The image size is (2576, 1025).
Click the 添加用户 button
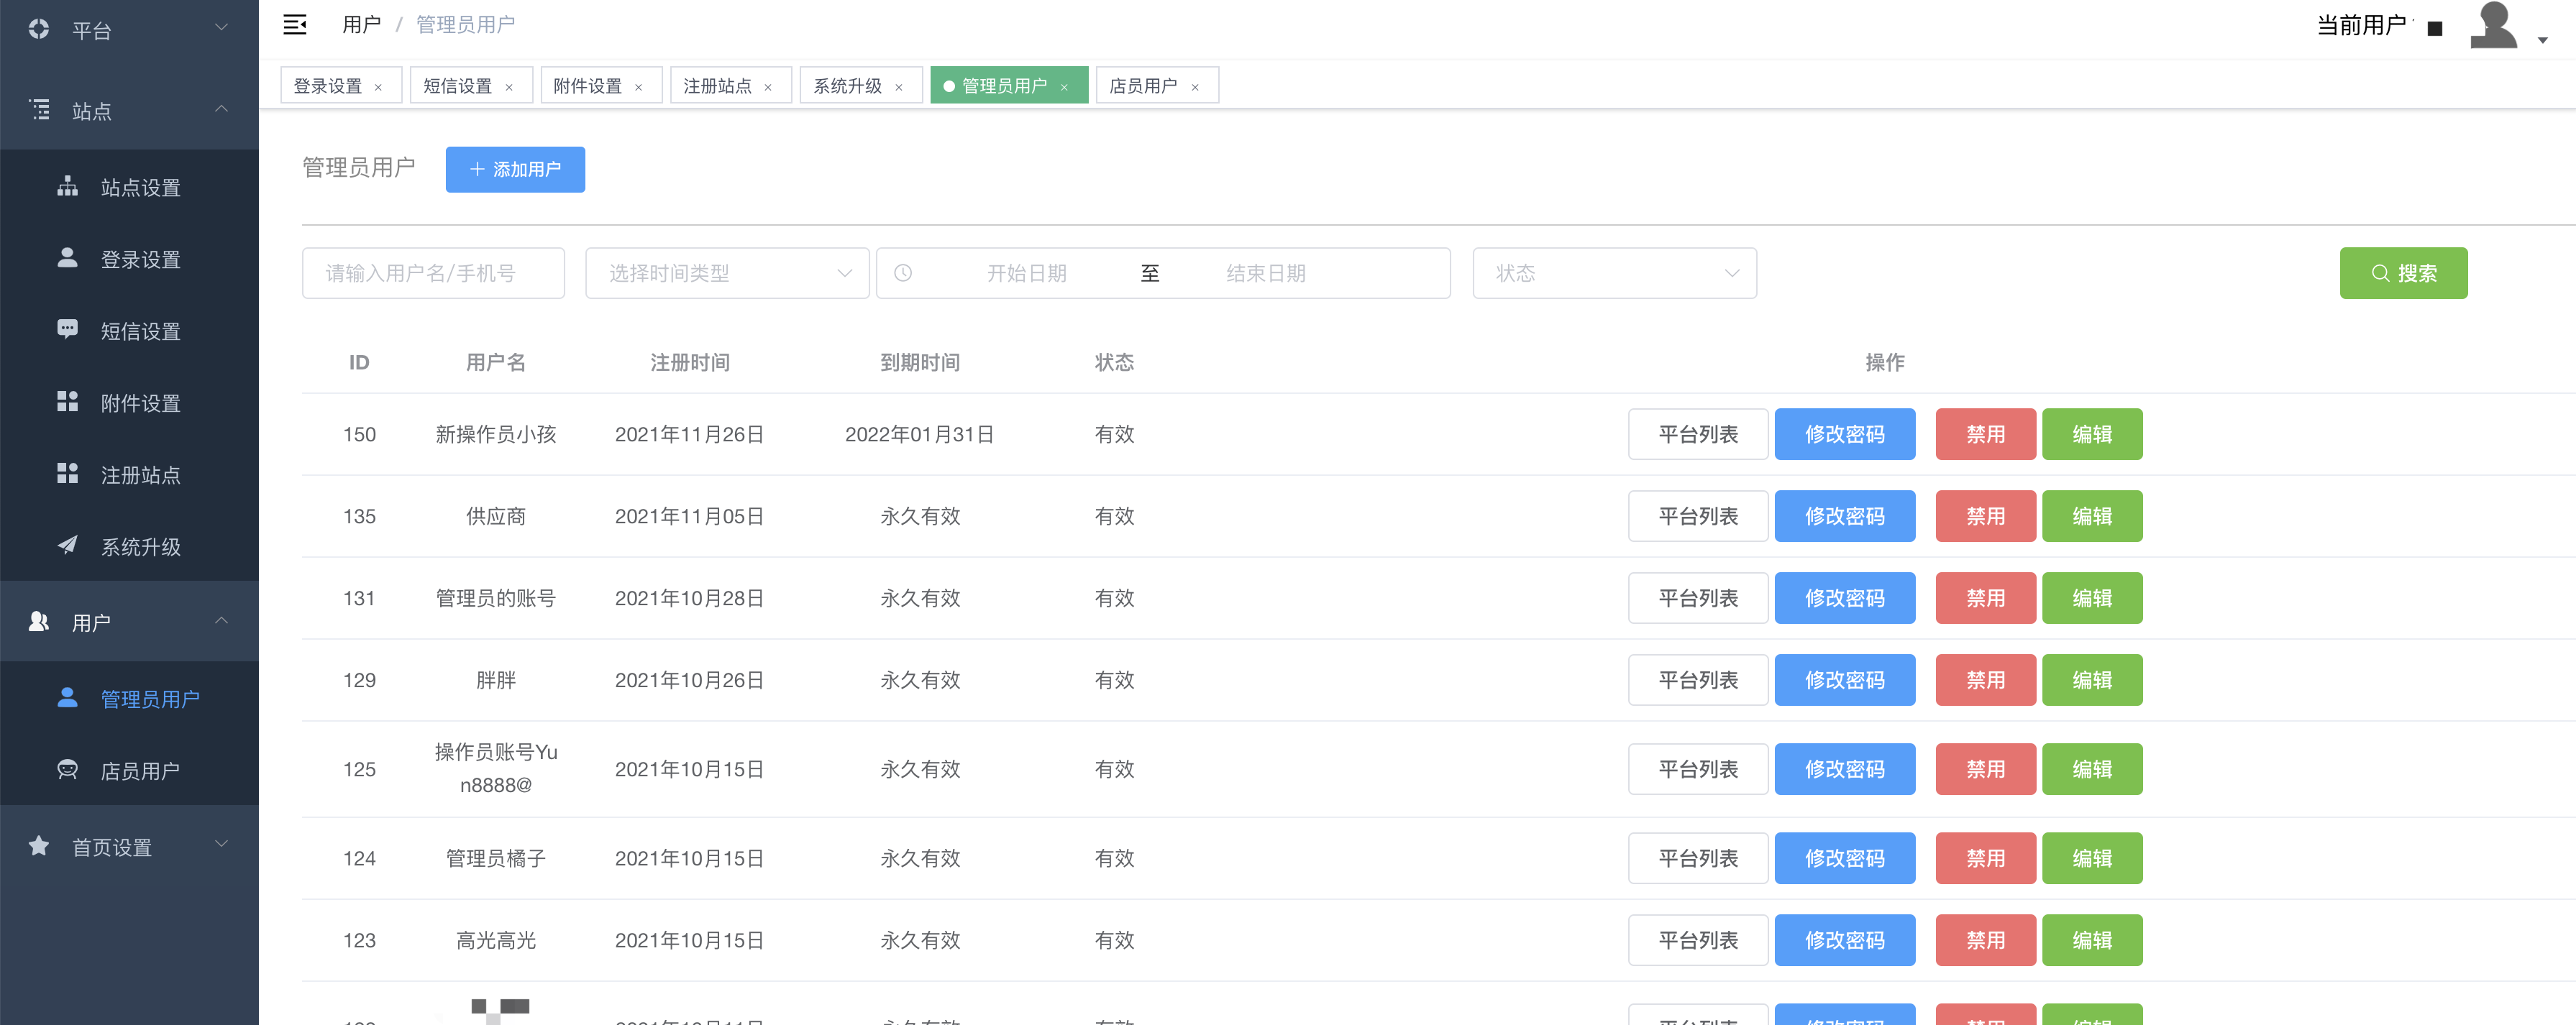pos(515,169)
